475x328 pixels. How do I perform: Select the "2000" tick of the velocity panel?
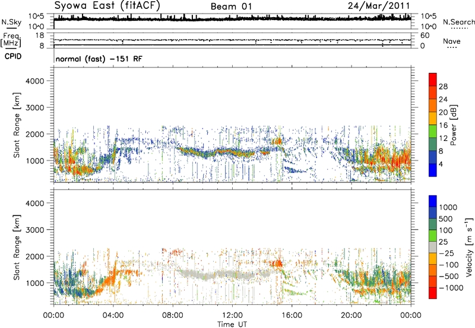point(35,256)
